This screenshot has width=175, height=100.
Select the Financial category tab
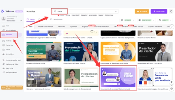(125, 27)
